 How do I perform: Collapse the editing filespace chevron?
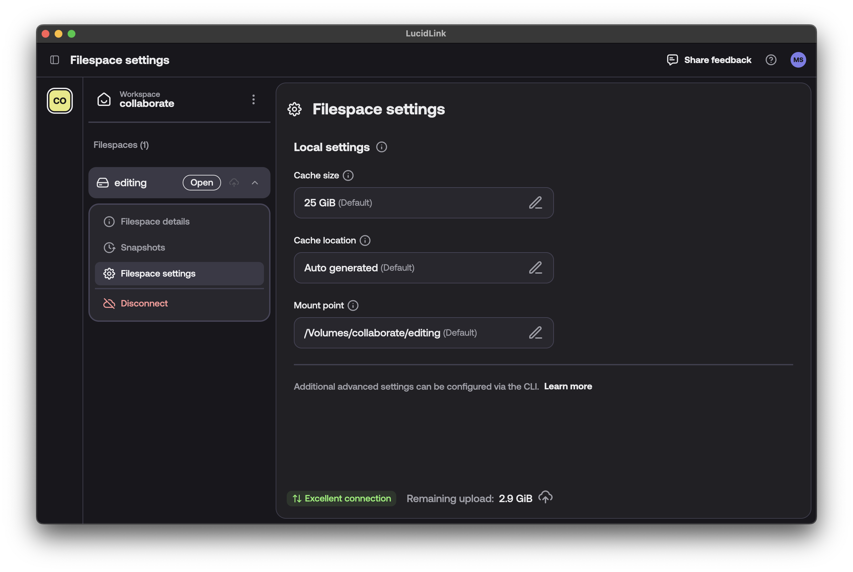tap(255, 183)
